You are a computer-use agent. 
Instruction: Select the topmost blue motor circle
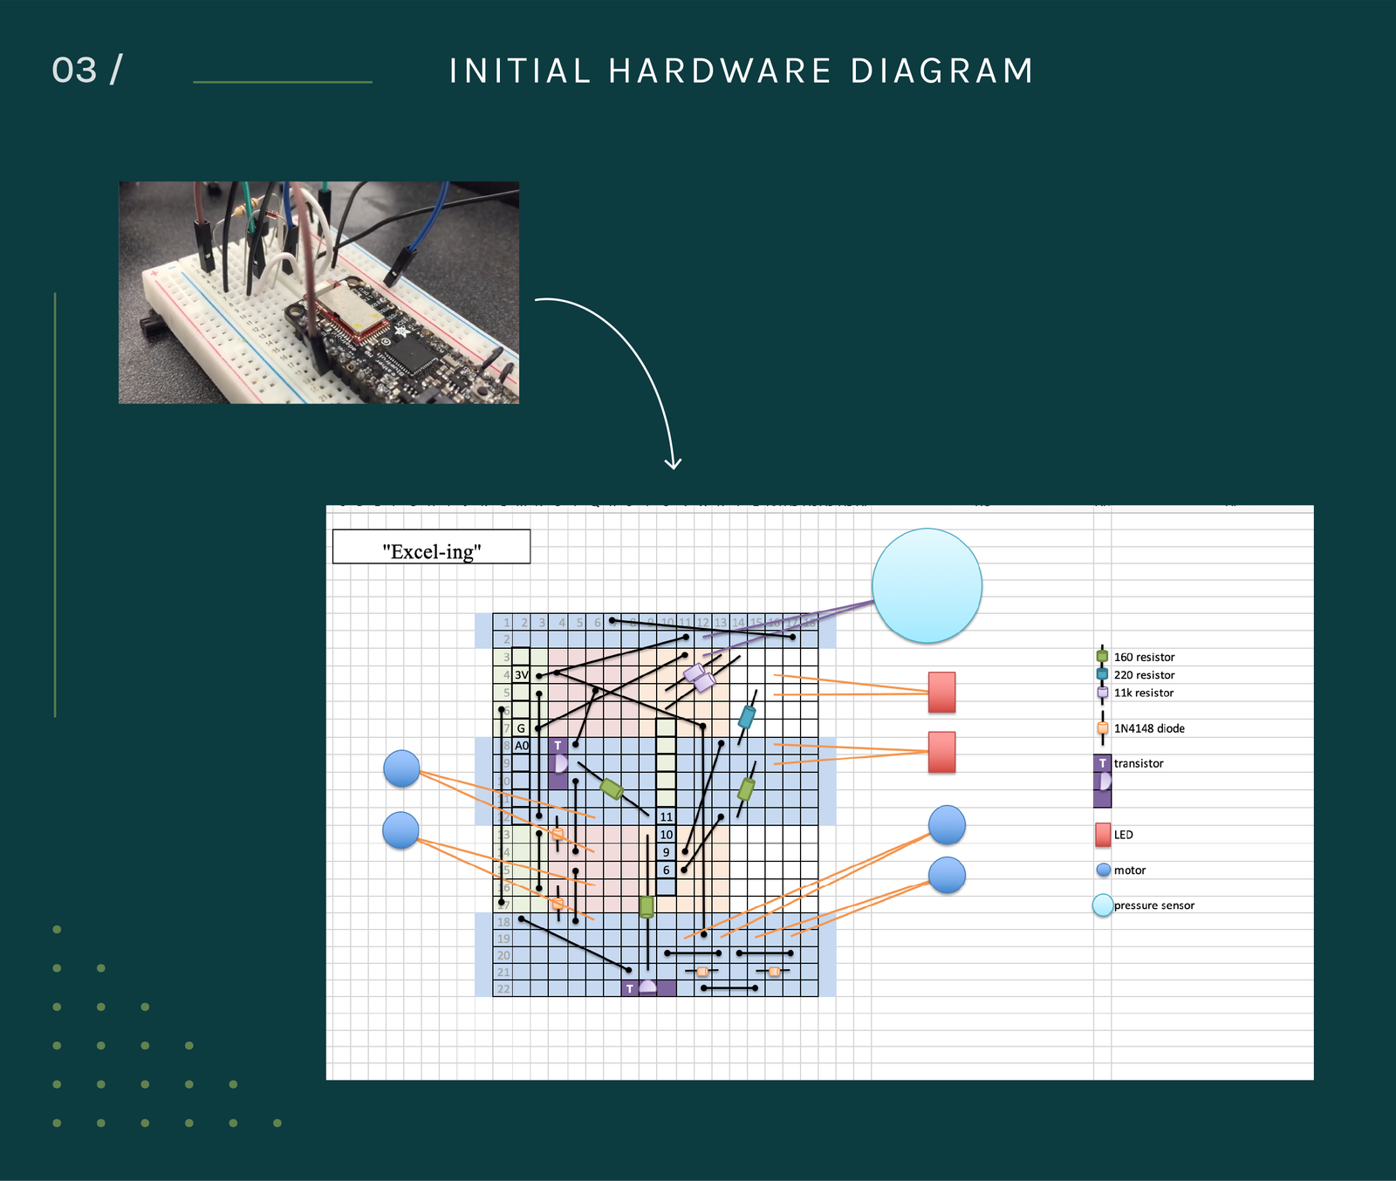[x=403, y=768]
